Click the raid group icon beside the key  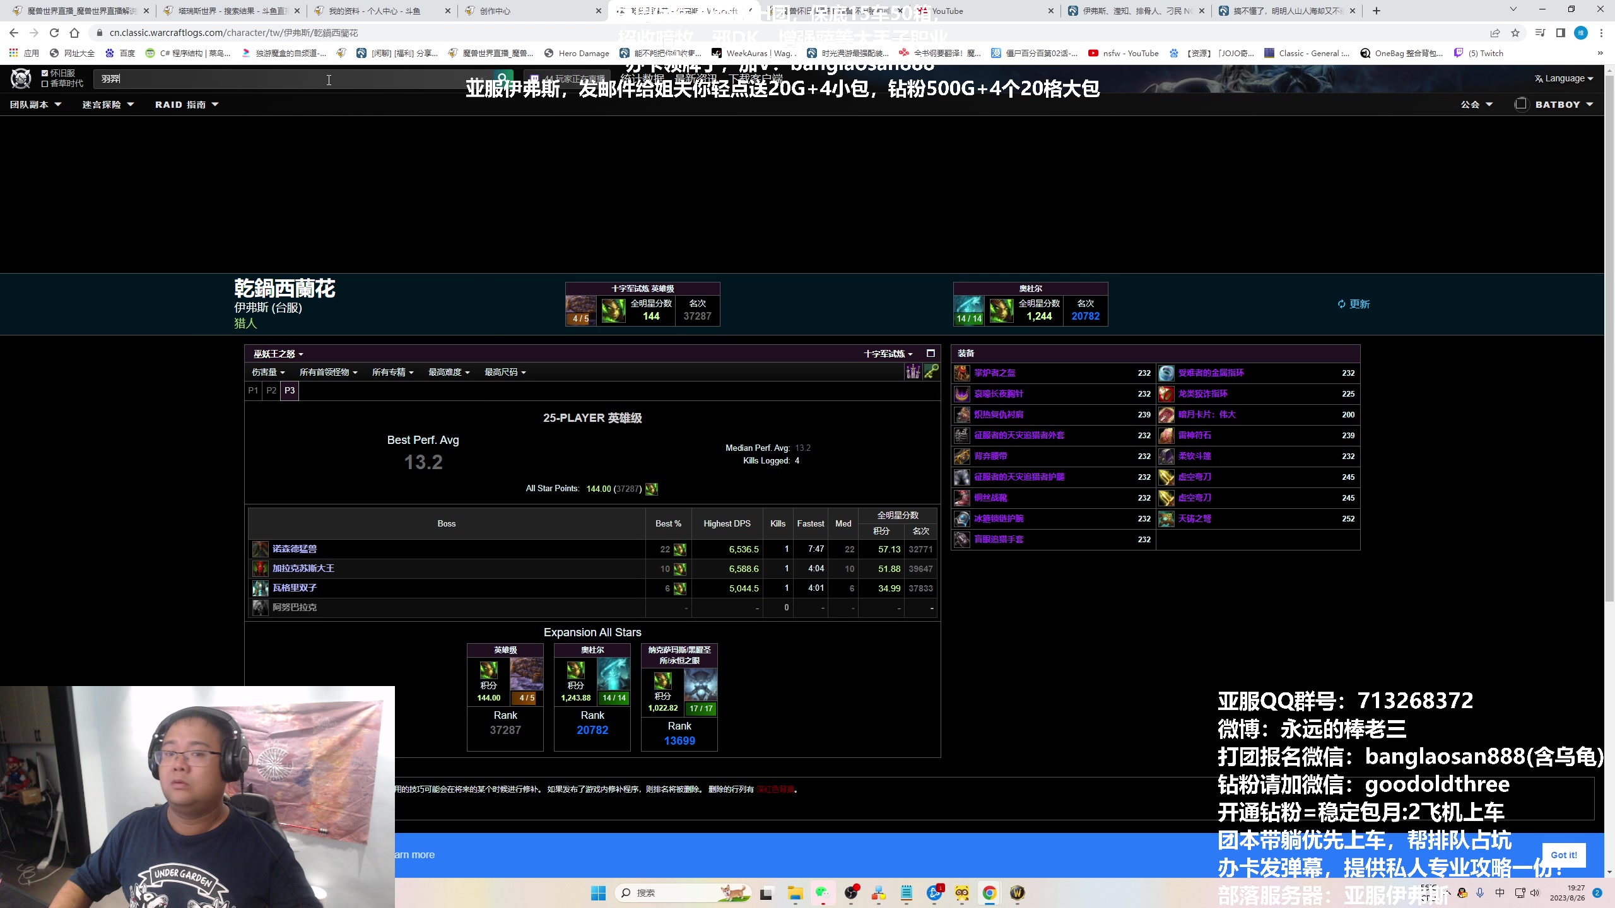[912, 372]
